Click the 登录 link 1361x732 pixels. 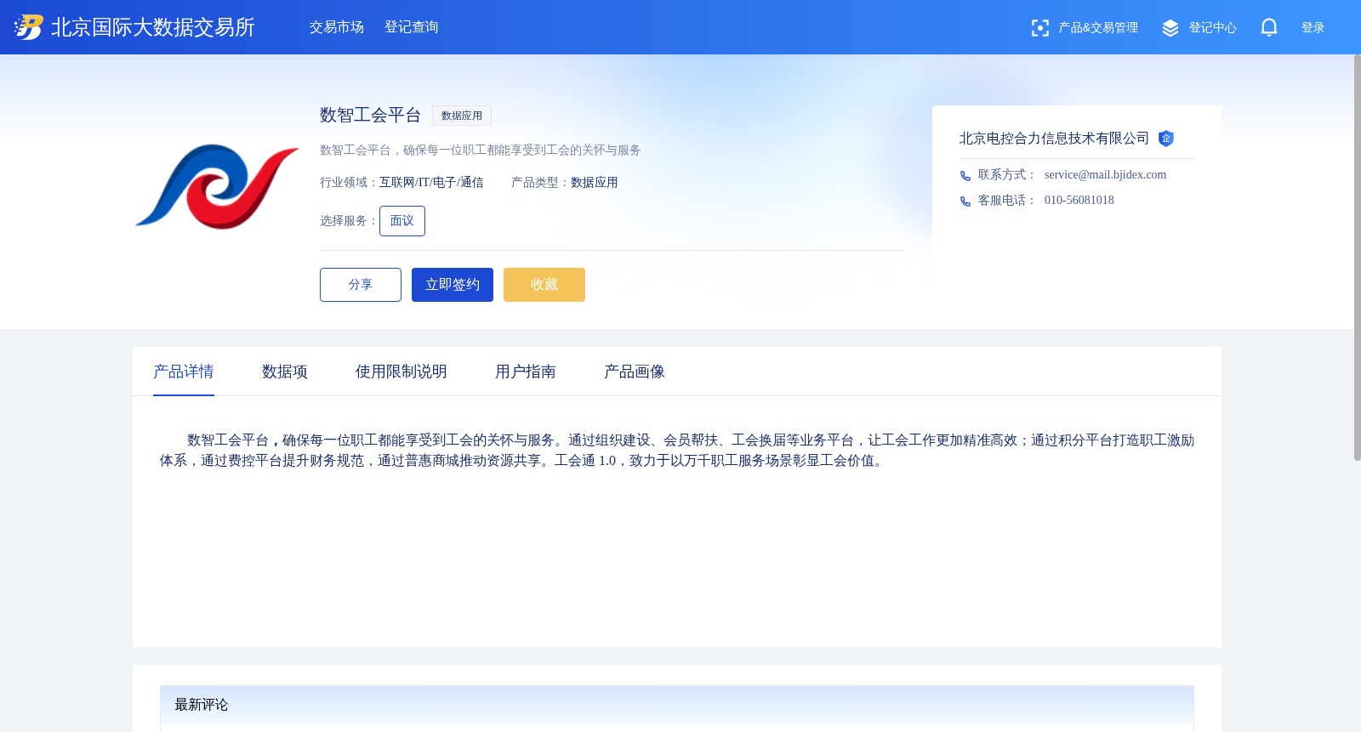click(1313, 28)
